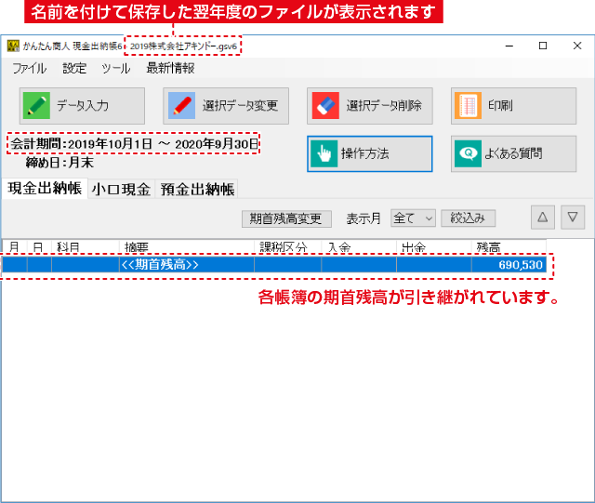The image size is (595, 503).
Task: Open the 最新情報 menu
Action: tap(170, 68)
